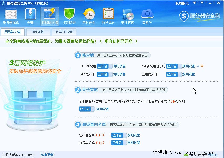
Task: Close the 服务器安全狗 window
Action: (218, 3)
